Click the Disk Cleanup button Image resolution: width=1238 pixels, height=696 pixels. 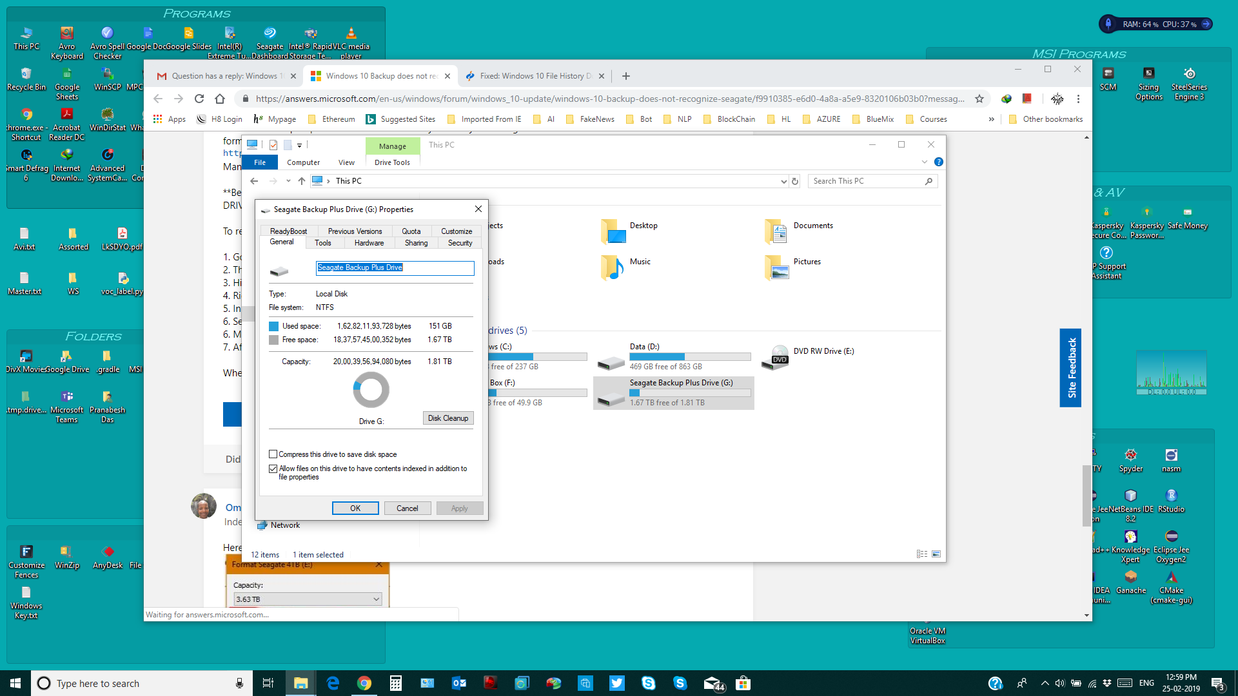[x=448, y=418]
